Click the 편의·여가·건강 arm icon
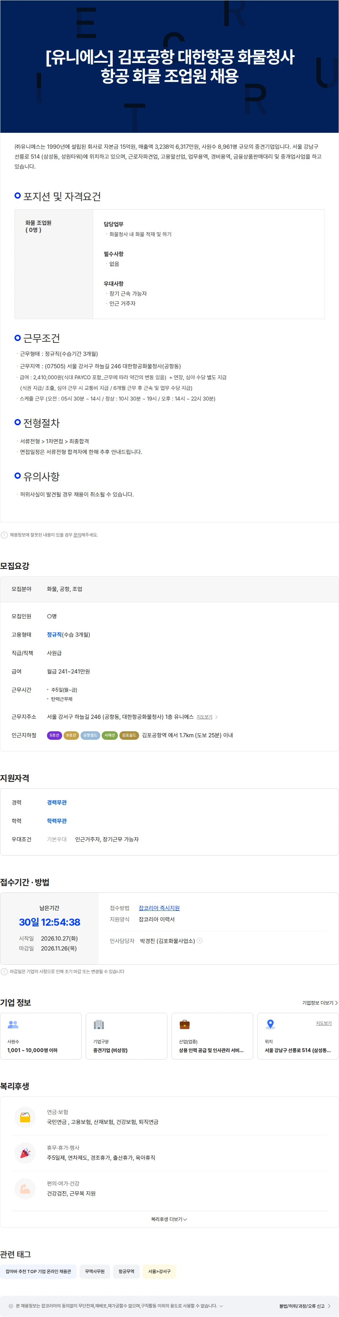 click(25, 1189)
